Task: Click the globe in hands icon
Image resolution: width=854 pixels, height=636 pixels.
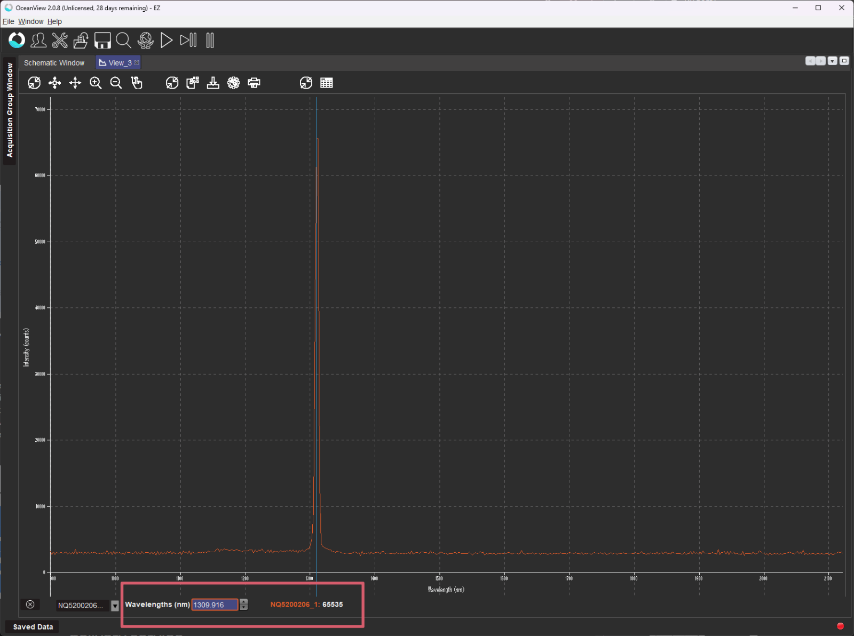Action: coord(145,41)
